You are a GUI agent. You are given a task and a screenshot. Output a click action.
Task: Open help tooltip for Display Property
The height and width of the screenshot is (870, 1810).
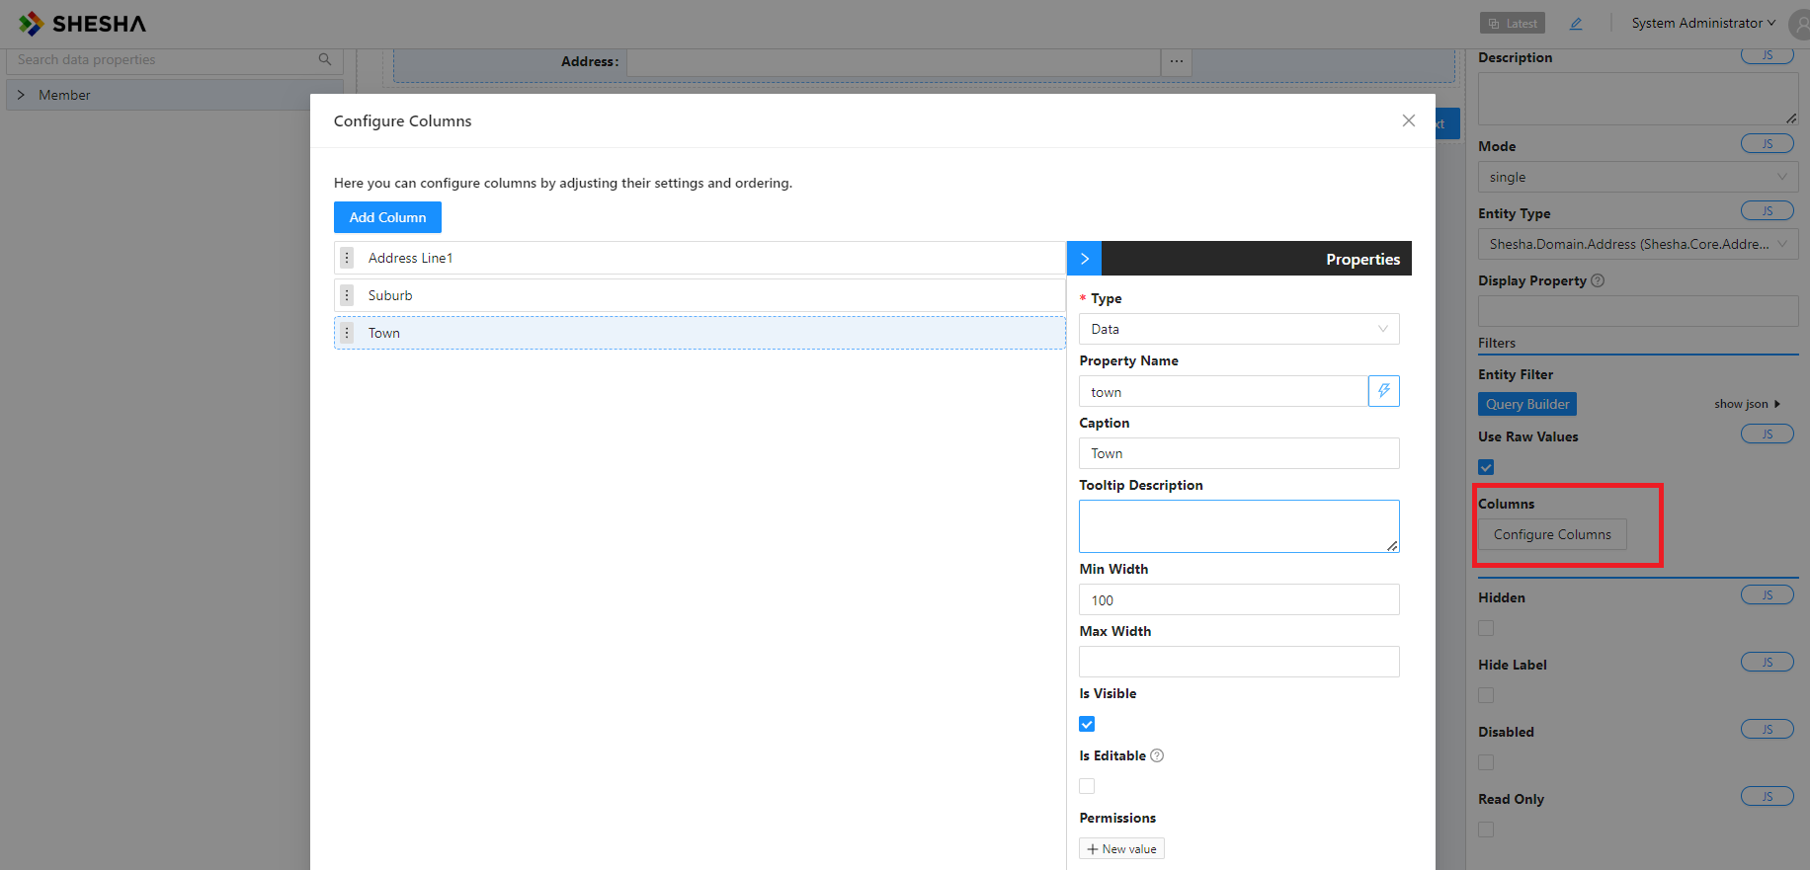coord(1598,280)
